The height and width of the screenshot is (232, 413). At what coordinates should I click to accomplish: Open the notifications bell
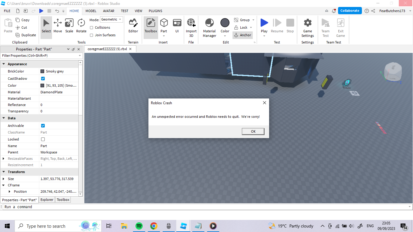point(334,11)
